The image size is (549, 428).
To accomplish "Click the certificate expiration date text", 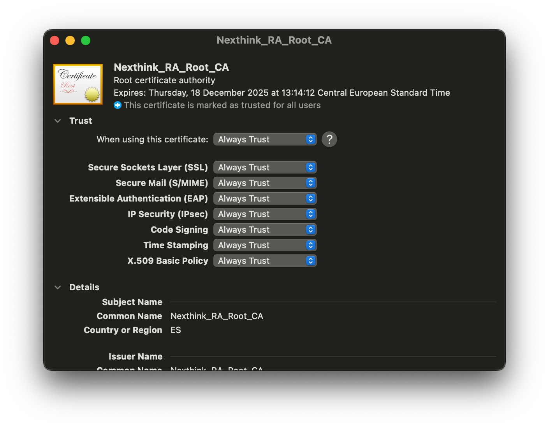I will [x=282, y=93].
